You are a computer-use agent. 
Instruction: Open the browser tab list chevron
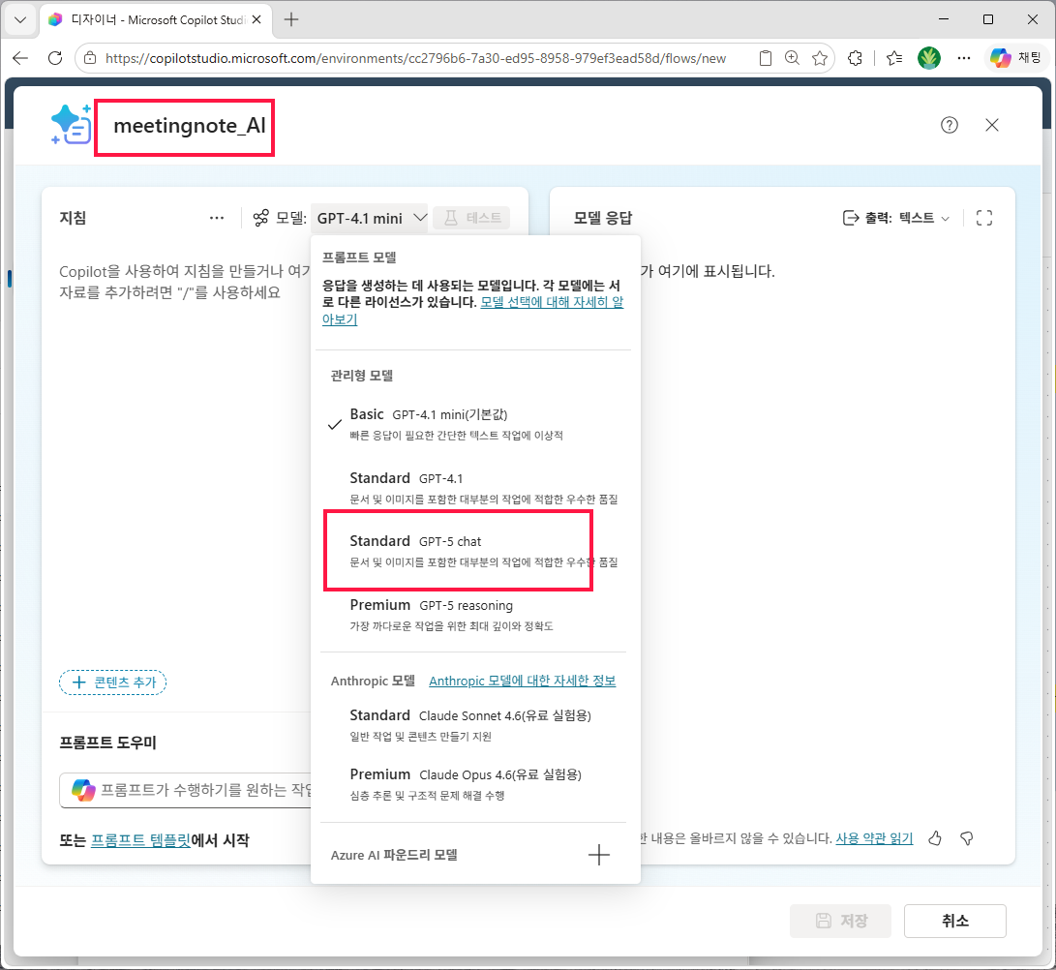pyautogui.click(x=20, y=19)
